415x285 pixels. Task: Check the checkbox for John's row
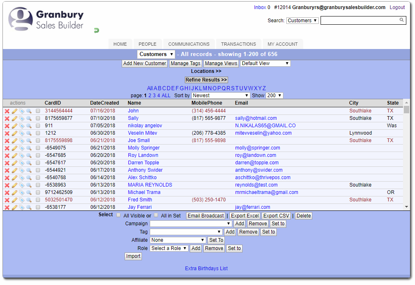[38, 111]
